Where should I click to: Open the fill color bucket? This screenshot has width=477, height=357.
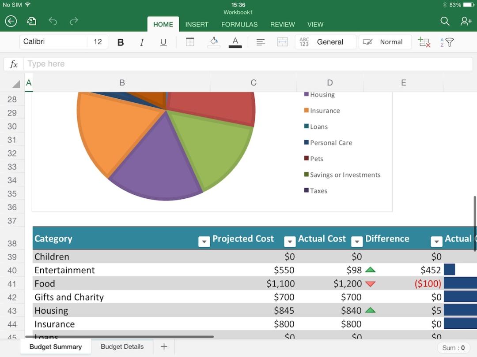tap(214, 42)
